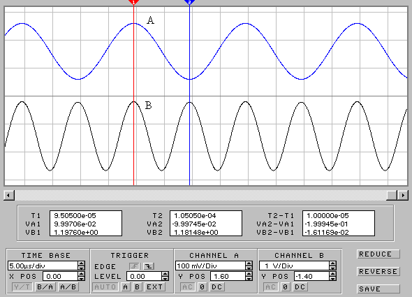Click the REDUCE button
The width and height of the screenshot is (412, 297).
pyautogui.click(x=378, y=254)
